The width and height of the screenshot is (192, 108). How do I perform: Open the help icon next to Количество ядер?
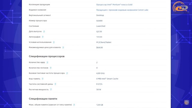coord(47,62)
